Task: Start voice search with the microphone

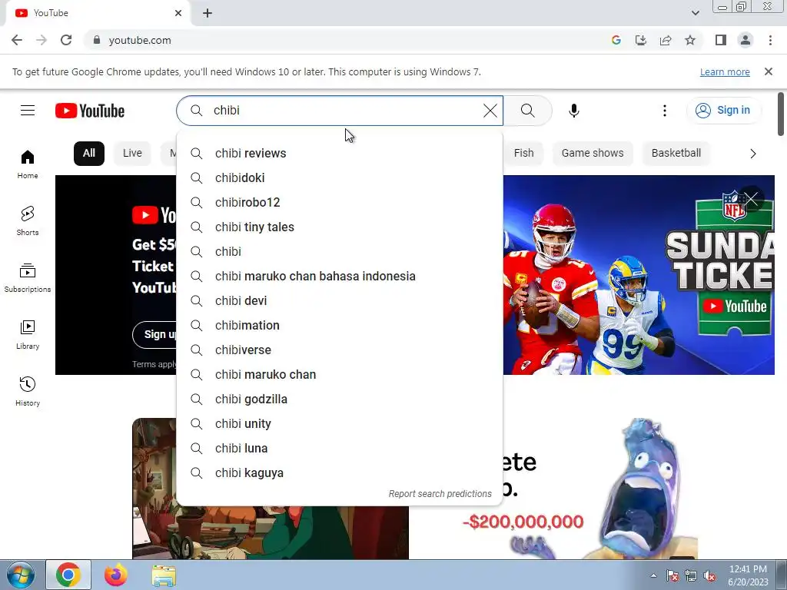Action: pos(573,111)
